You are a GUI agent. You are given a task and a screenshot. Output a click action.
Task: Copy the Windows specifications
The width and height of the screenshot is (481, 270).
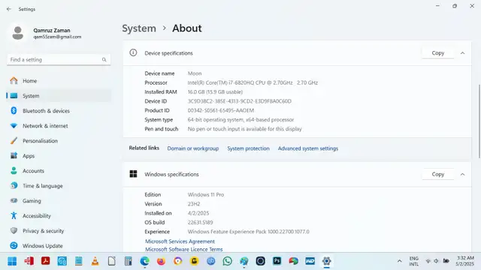[x=437, y=174]
